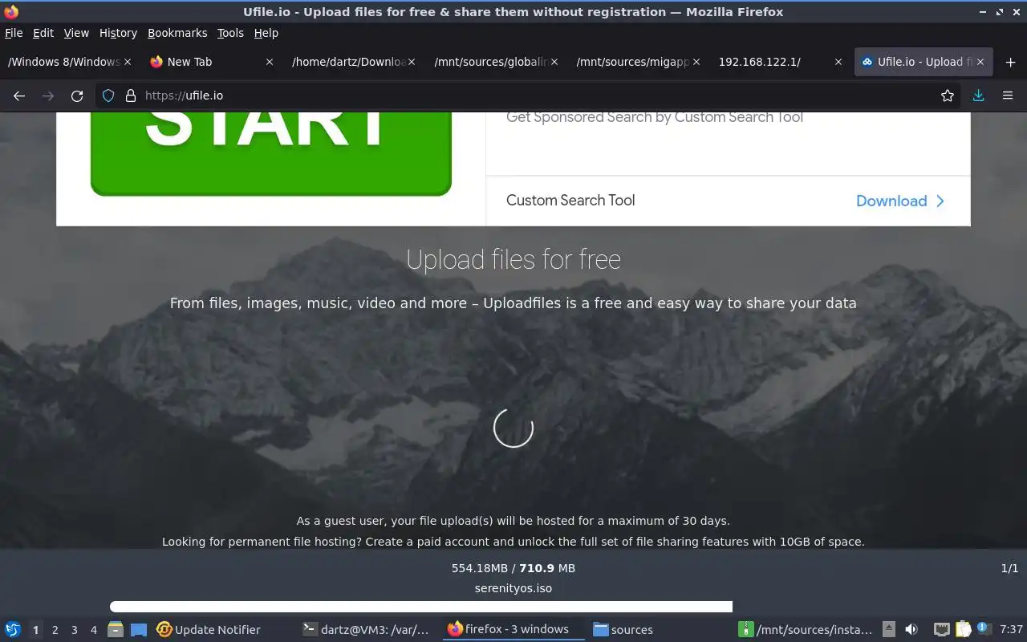This screenshot has width=1027, height=642.
Task: Click the show desktop panel icon
Action: click(139, 629)
